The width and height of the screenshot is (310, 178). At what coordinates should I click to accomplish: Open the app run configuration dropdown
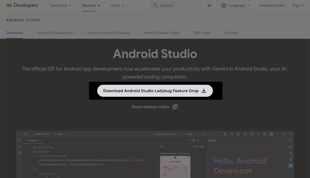190,134
